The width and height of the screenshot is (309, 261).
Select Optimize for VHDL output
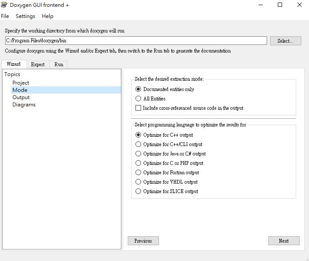tap(167, 182)
